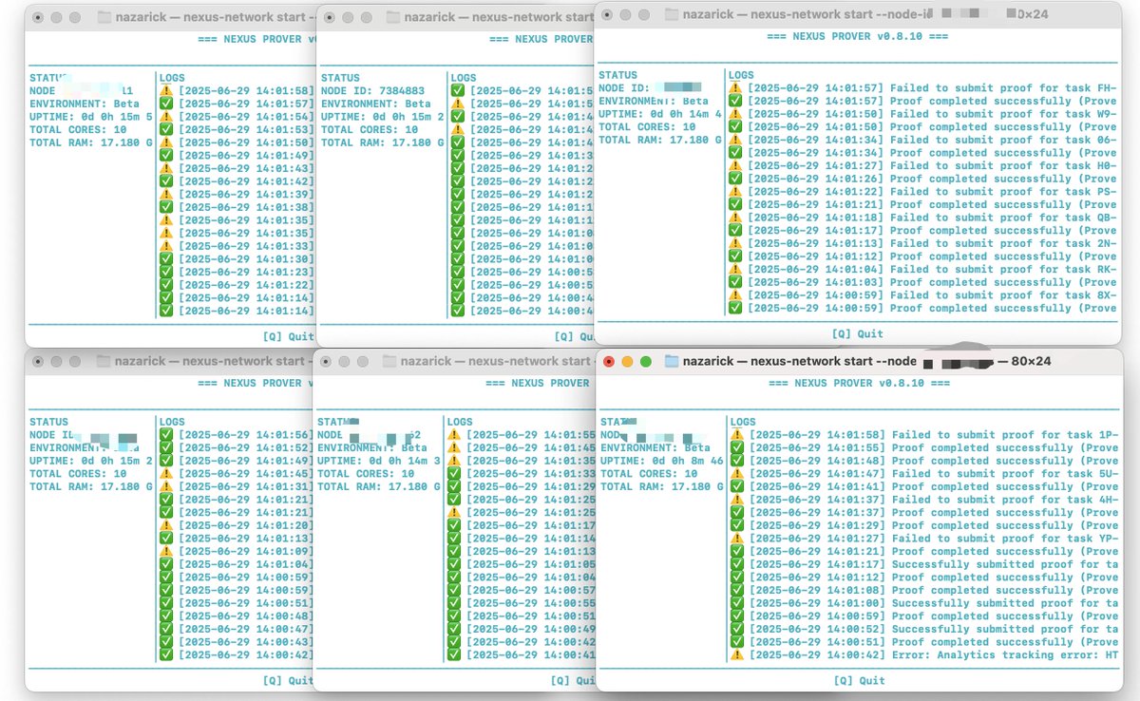Click warning icon beside Analytics tracking error log

[x=735, y=655]
